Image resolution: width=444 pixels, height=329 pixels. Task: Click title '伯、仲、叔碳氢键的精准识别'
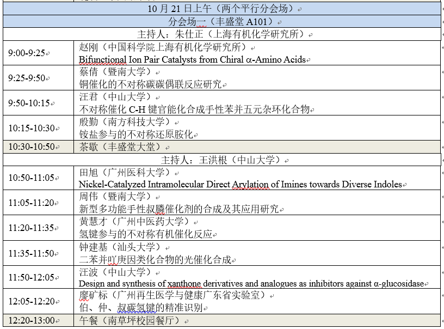click(141, 307)
